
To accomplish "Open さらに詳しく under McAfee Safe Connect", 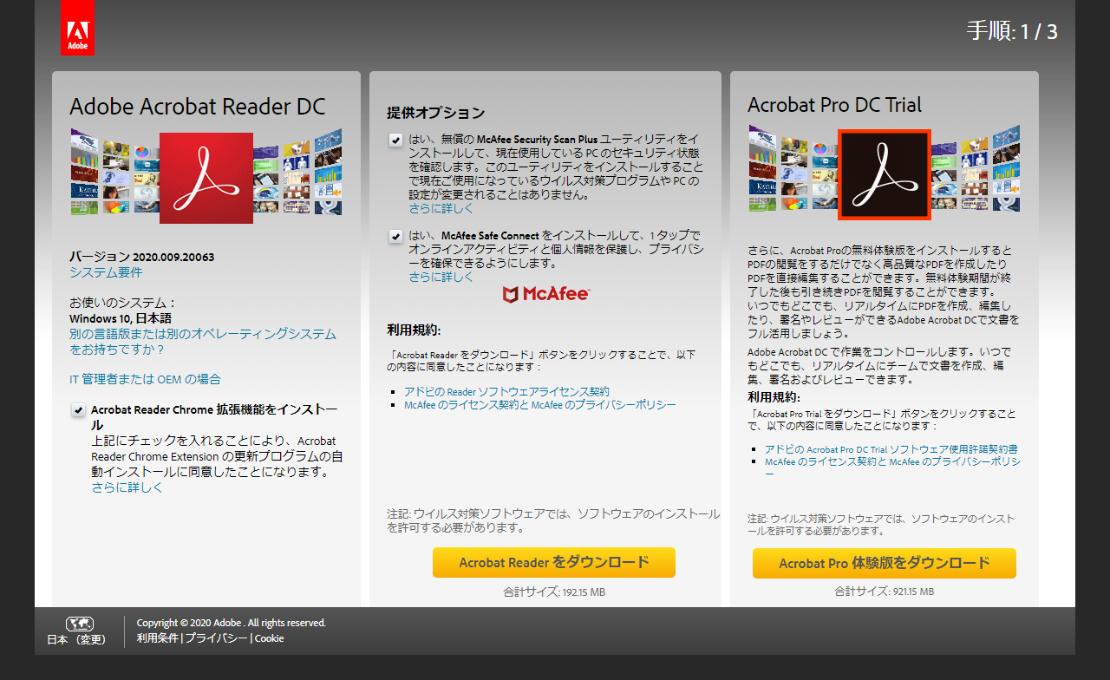I will pyautogui.click(x=441, y=278).
